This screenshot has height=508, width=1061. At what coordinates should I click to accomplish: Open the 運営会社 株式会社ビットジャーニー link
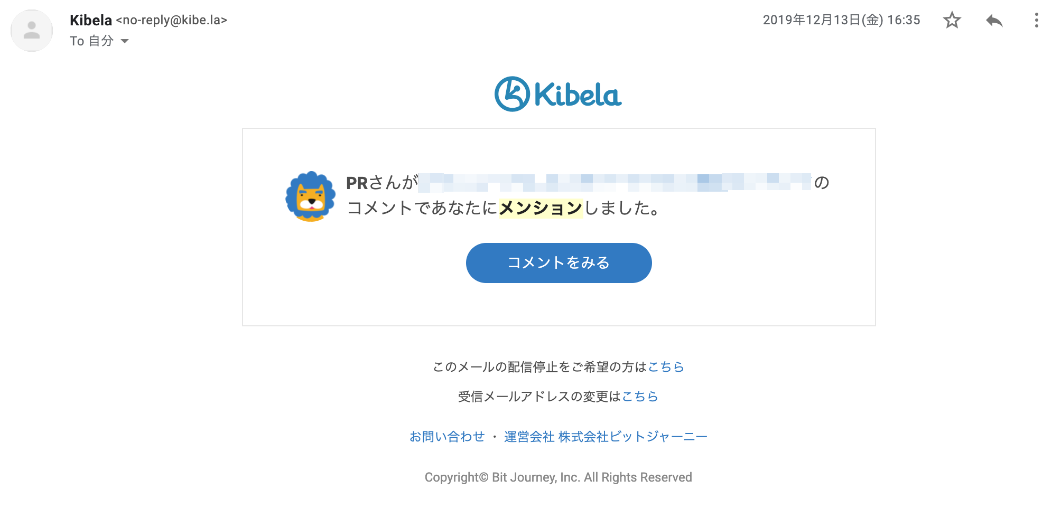(x=606, y=437)
